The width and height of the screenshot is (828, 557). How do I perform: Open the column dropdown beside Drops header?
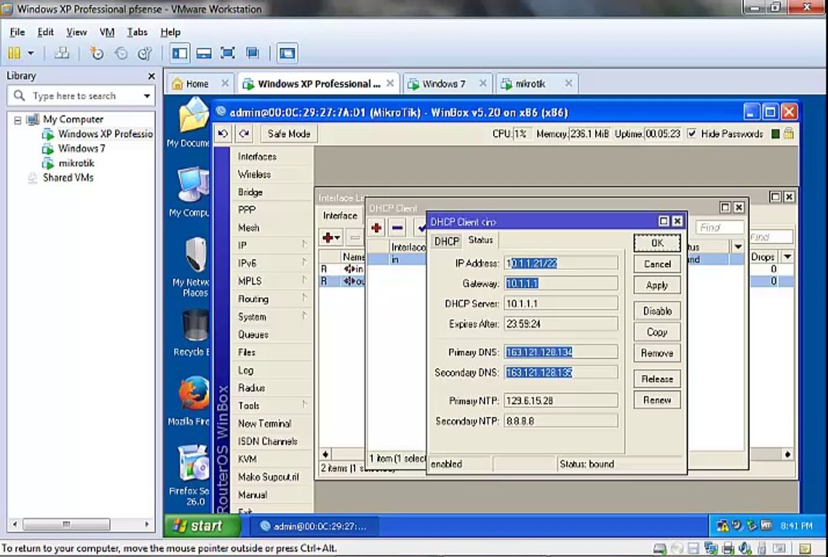[x=787, y=257]
